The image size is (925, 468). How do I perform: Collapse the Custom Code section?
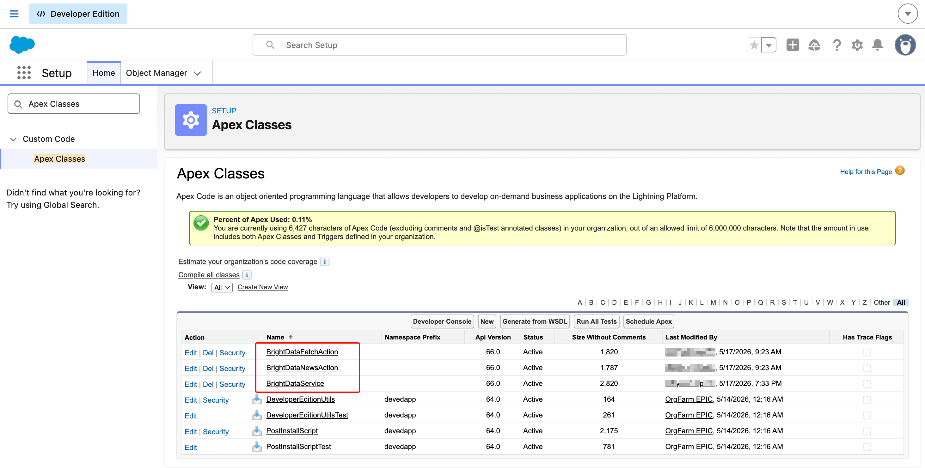[x=13, y=139]
